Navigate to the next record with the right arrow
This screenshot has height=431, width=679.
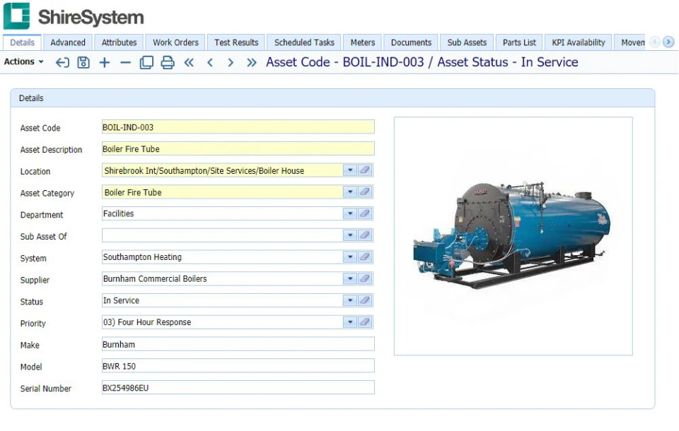pyautogui.click(x=230, y=62)
